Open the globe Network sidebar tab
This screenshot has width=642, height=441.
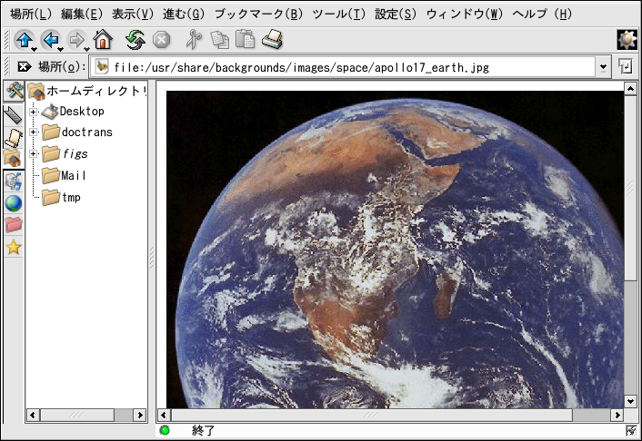coord(14,203)
